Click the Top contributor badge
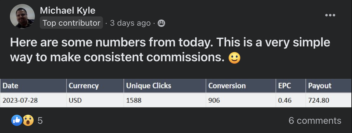Image resolution: width=352 pixels, height=133 pixels. point(71,23)
